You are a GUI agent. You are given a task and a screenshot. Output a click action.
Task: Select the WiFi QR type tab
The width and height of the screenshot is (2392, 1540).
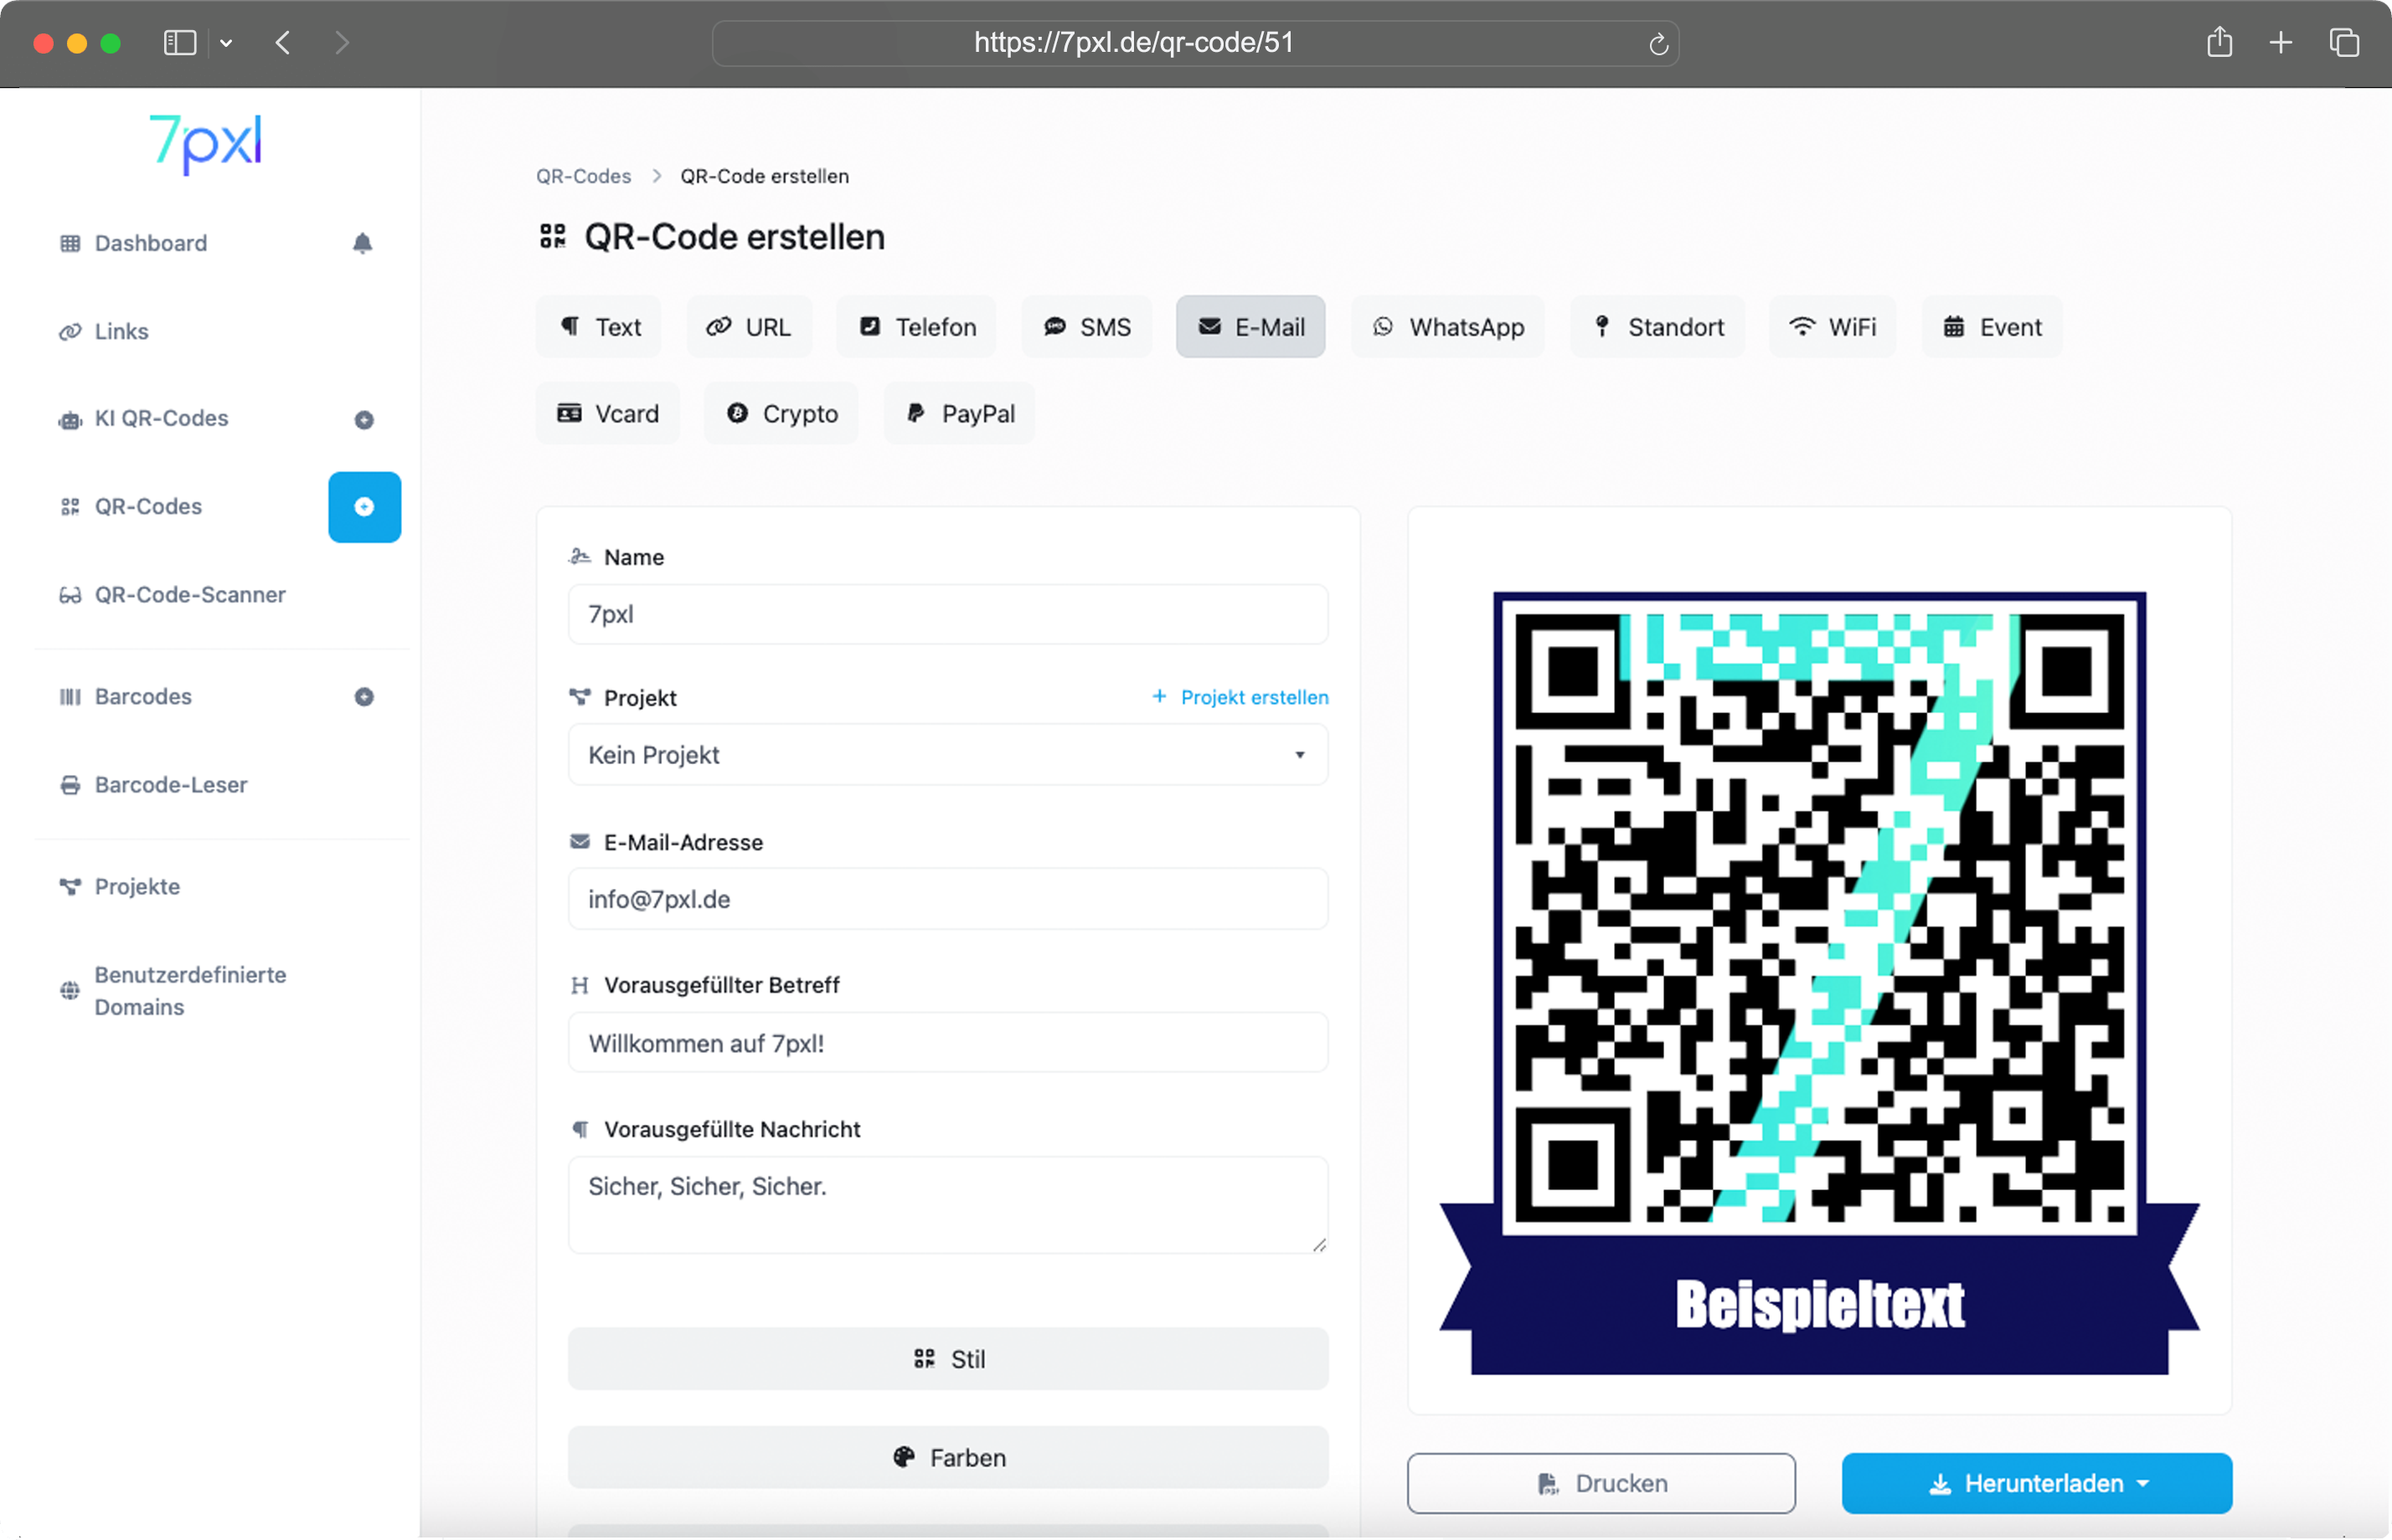[1832, 327]
